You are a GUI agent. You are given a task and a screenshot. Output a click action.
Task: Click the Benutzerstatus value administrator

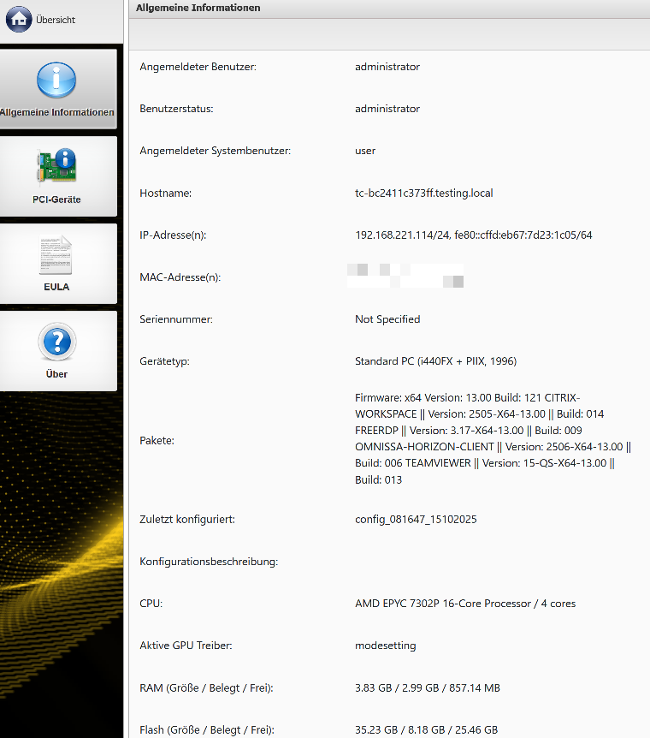[x=387, y=109]
